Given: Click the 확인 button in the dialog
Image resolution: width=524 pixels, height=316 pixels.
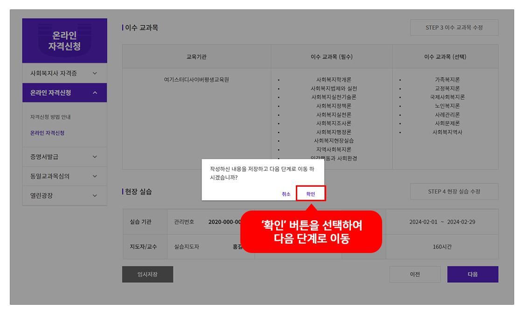Looking at the screenshot, I should click(310, 194).
